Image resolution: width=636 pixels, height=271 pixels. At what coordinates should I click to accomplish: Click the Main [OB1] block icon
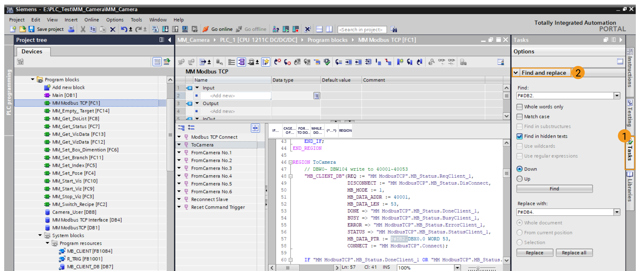(x=47, y=95)
